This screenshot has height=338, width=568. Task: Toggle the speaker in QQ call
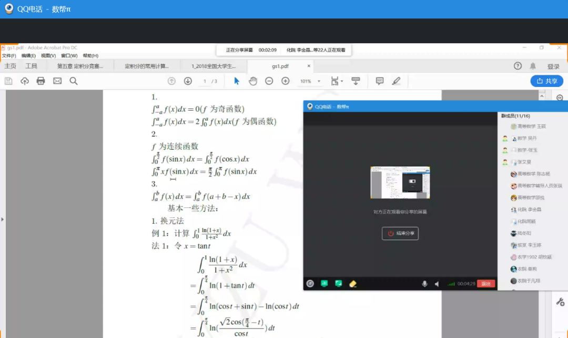tap(437, 284)
